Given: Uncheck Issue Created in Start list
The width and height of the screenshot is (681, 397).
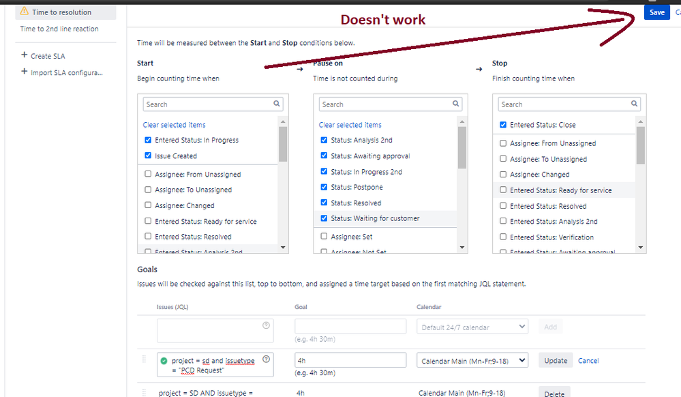Looking at the screenshot, I should 148,156.
